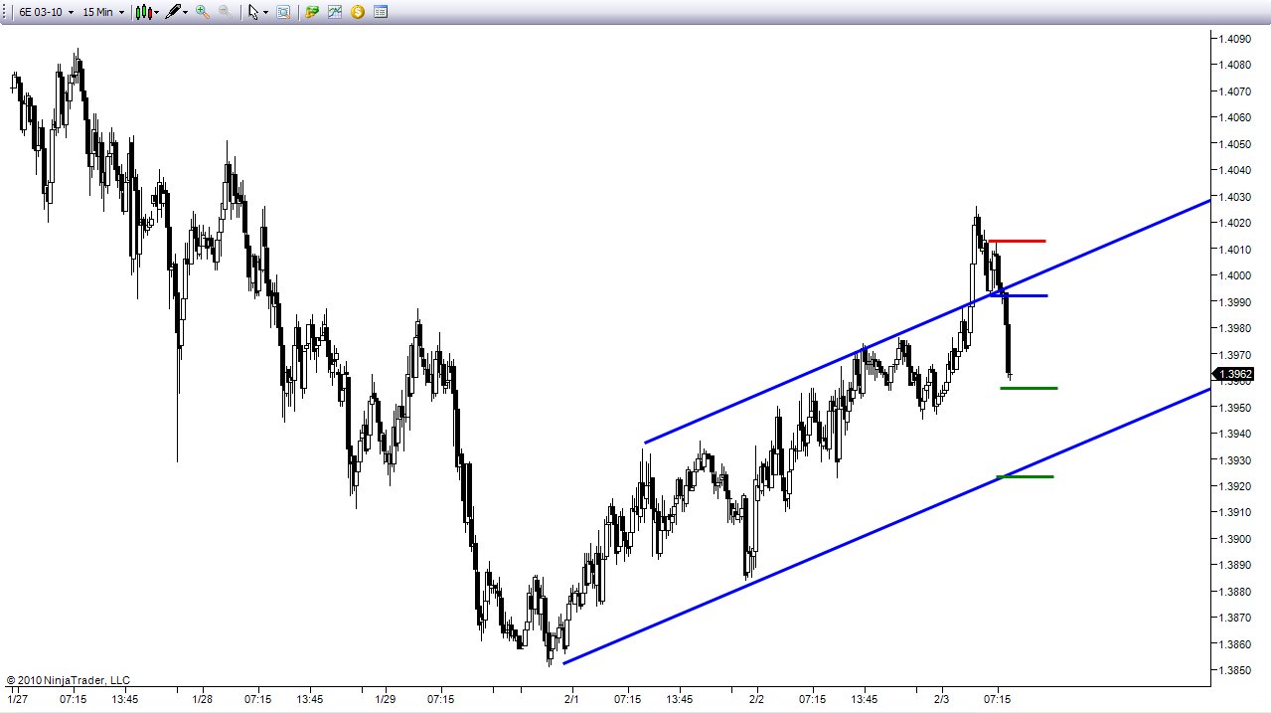
Task: Click the 2/1 date label
Action: [x=572, y=699]
